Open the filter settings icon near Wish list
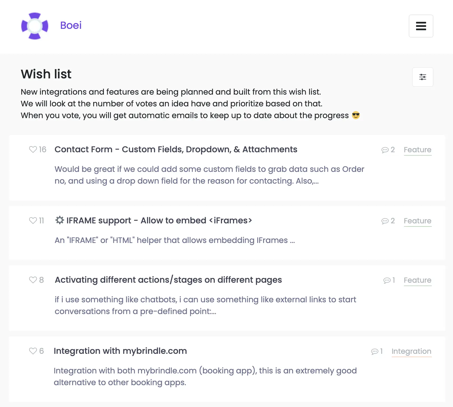453x407 pixels. tap(422, 77)
